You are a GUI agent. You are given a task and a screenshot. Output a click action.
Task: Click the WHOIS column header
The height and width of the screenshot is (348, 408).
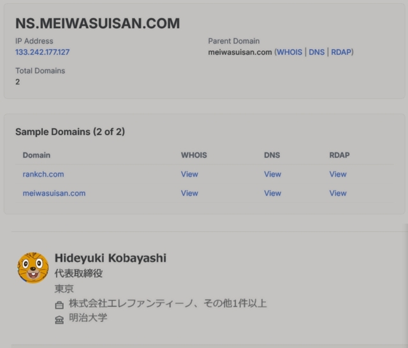[x=194, y=155]
